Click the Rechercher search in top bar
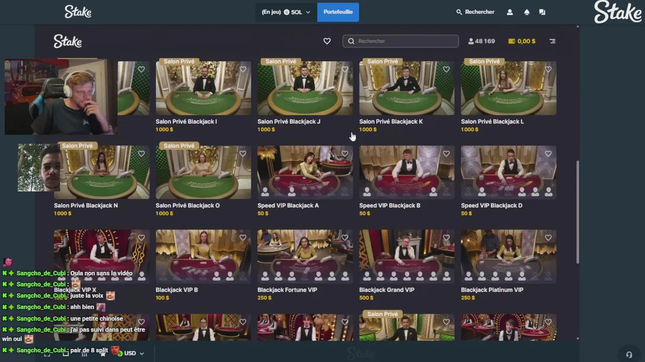 475,12
